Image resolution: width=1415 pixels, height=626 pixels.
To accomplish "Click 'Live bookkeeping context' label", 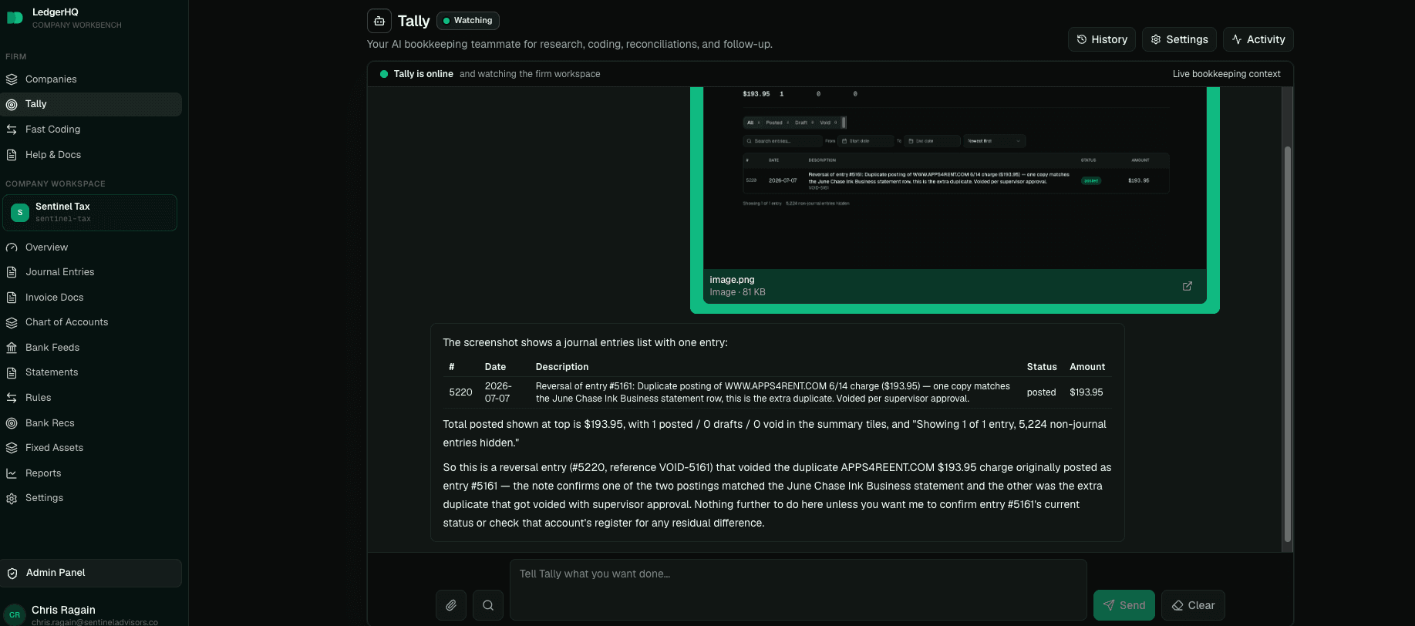I will coord(1226,74).
